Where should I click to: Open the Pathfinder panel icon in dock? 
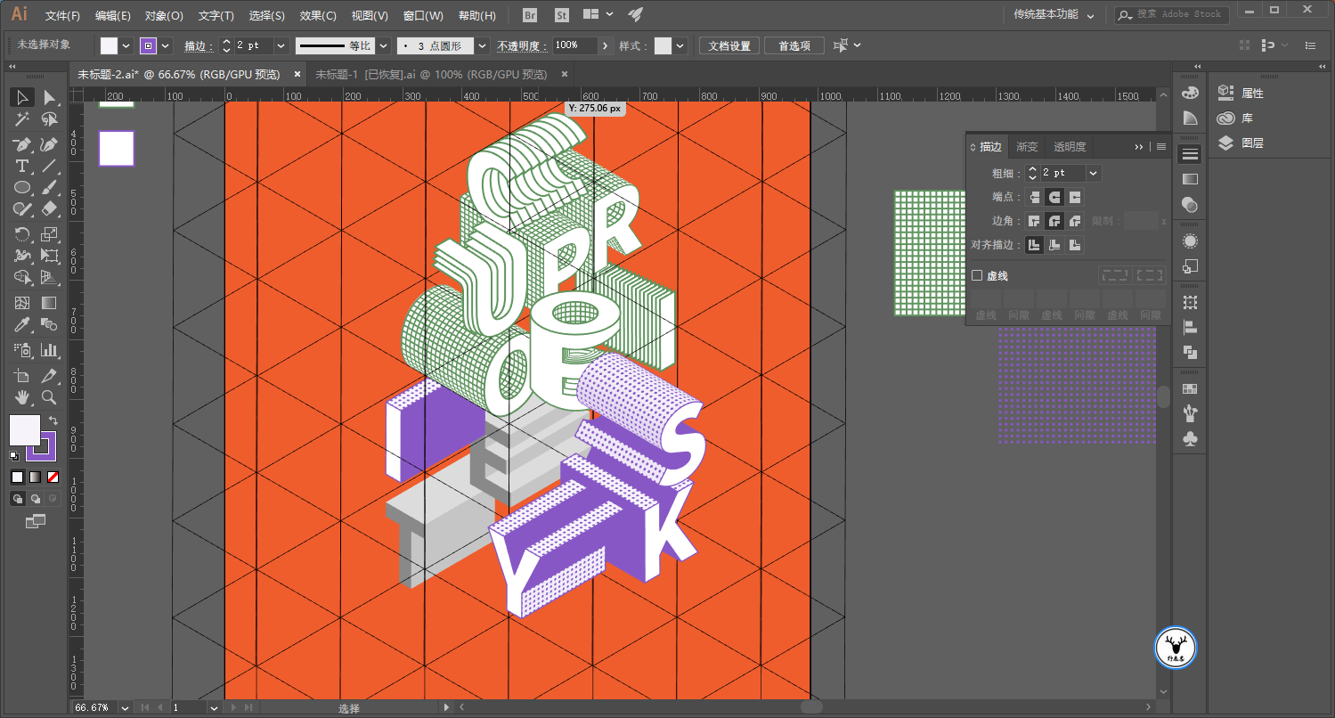1190,352
